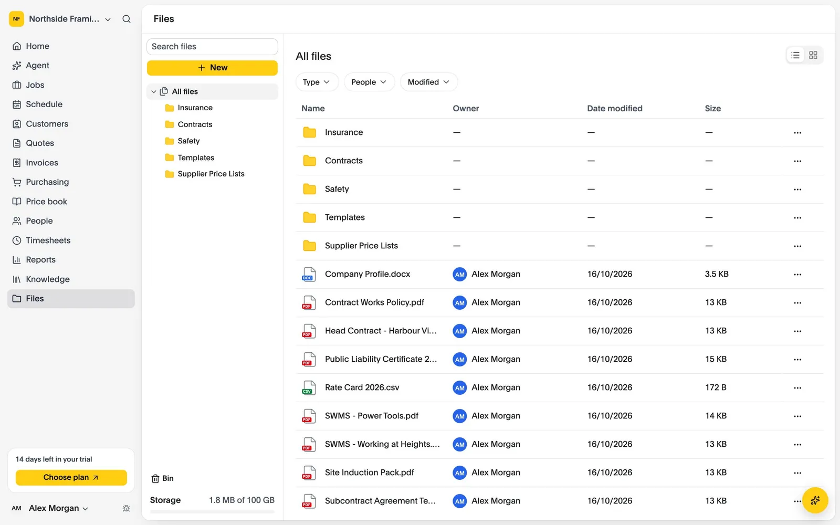Open the Bin trash icon

(x=155, y=479)
